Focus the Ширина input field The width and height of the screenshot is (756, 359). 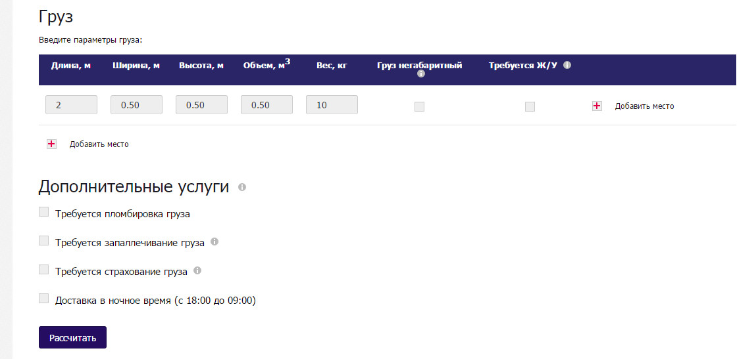(136, 105)
